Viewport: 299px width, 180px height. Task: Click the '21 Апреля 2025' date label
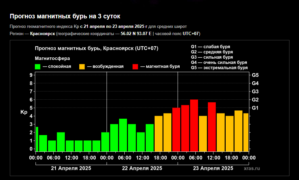coord(71,168)
